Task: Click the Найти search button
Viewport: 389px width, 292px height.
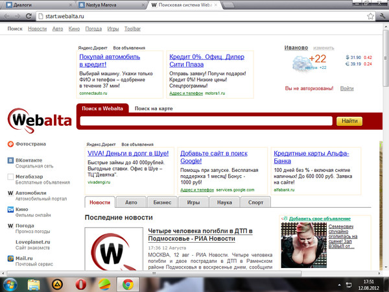Action: (x=349, y=121)
